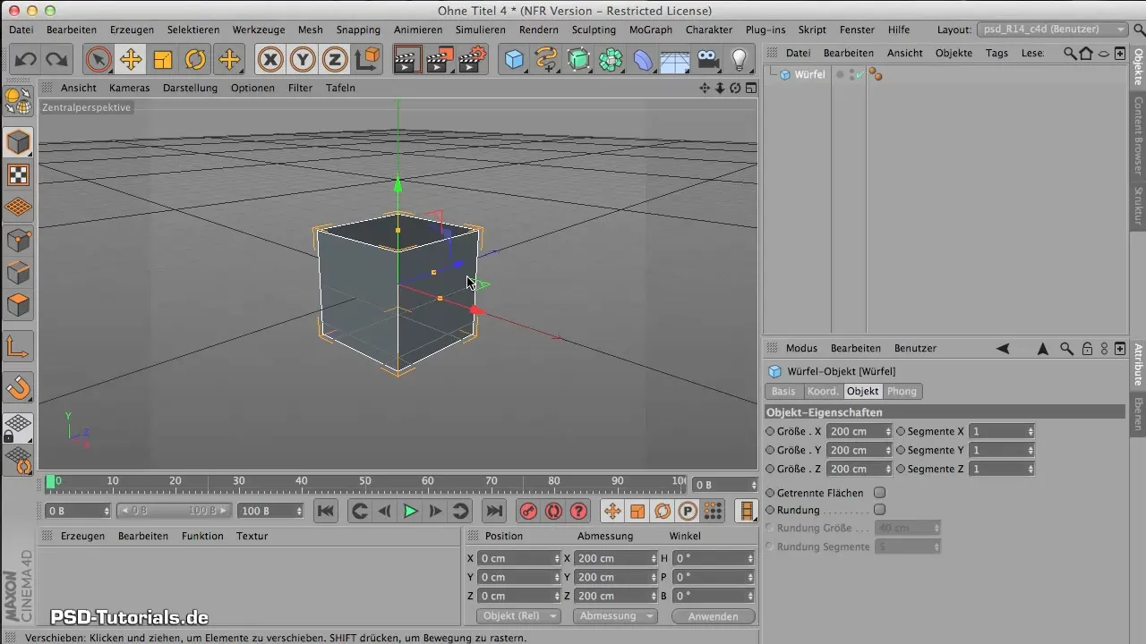
Task: Enable the snap magnet icon
Action: (18, 387)
